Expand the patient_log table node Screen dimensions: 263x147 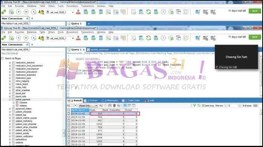(x=10, y=115)
